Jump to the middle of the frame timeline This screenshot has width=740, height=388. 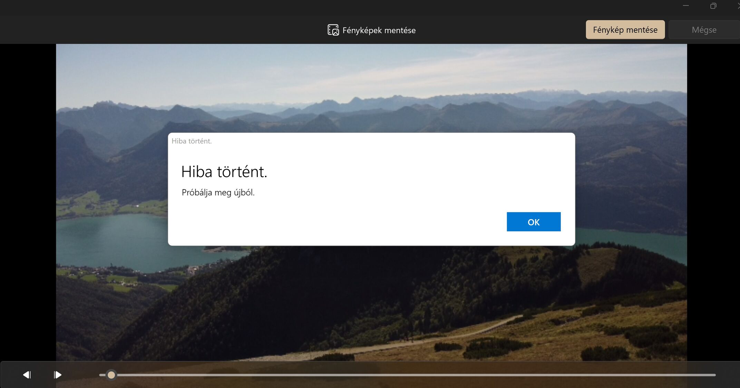pyautogui.click(x=407, y=375)
